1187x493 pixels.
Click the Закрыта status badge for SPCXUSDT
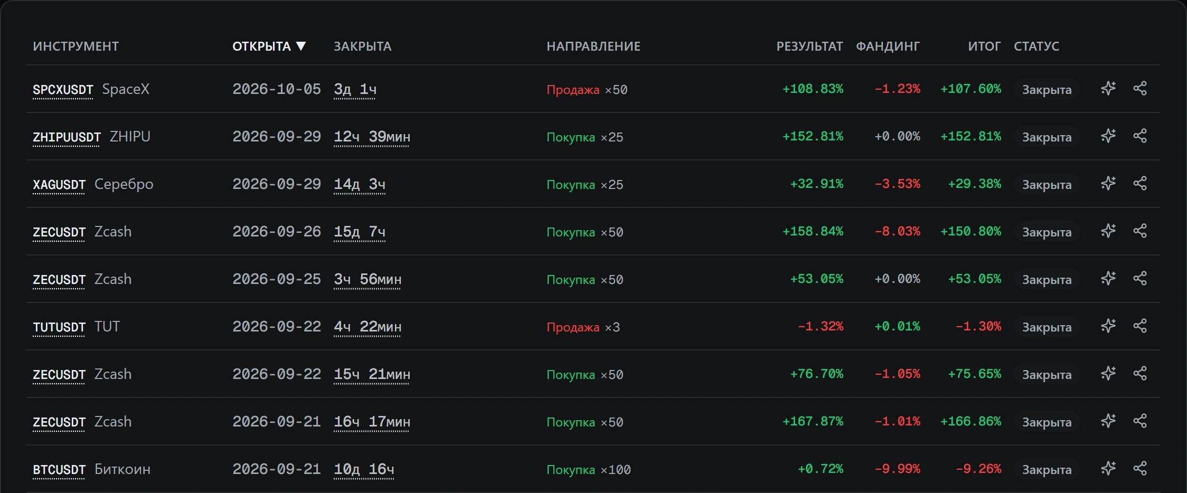click(x=1047, y=90)
